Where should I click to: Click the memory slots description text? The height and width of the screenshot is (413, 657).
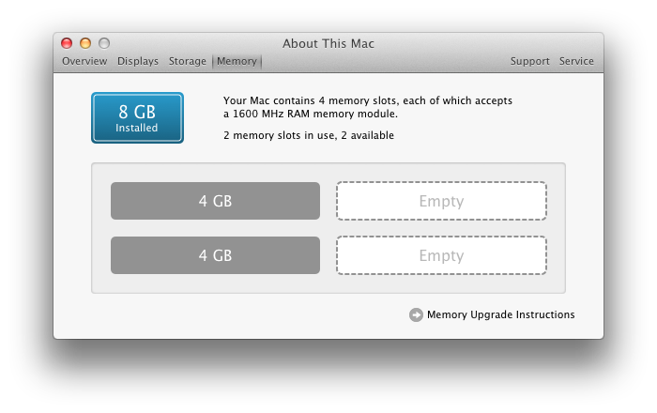pos(368,107)
